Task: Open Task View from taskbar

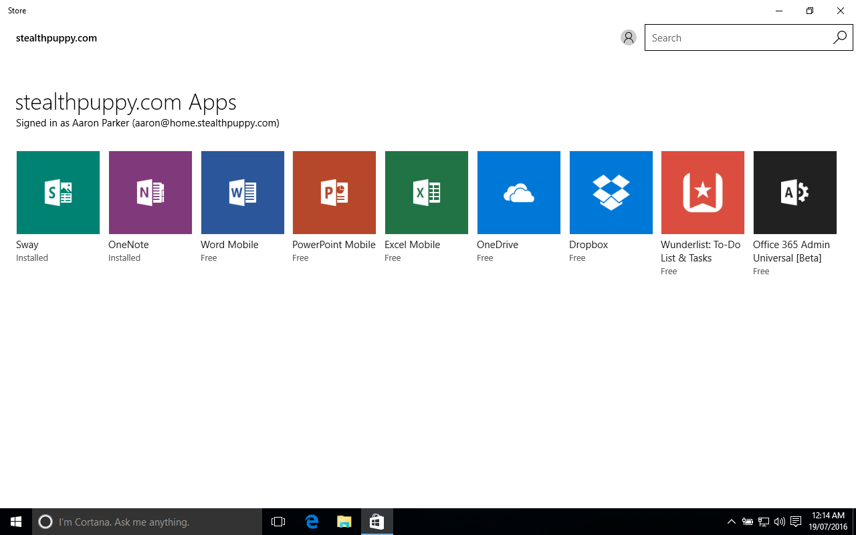Action: point(278,522)
